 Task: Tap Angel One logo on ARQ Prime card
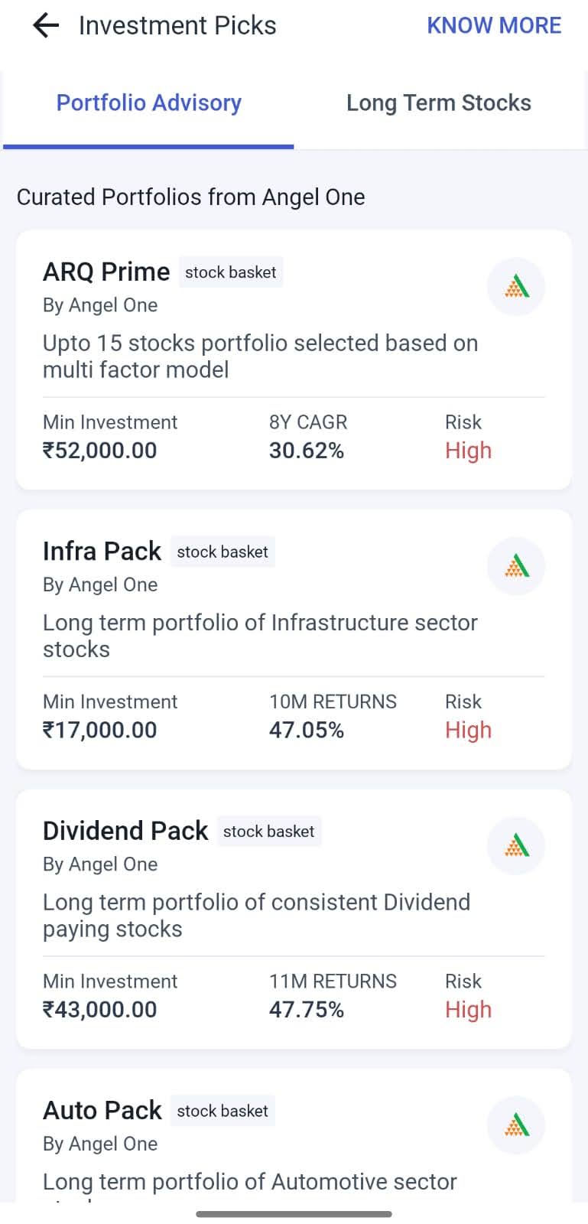tap(516, 287)
